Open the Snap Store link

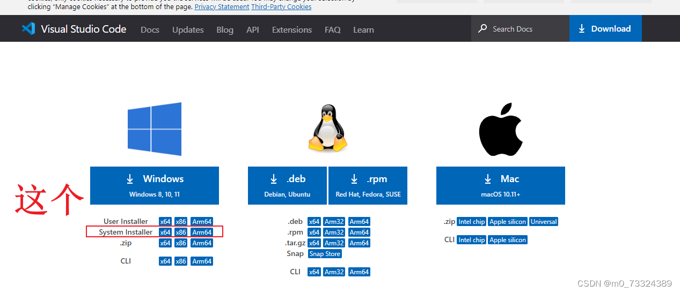pos(325,254)
